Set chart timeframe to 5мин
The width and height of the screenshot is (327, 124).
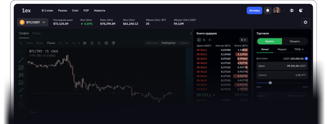point(40,43)
